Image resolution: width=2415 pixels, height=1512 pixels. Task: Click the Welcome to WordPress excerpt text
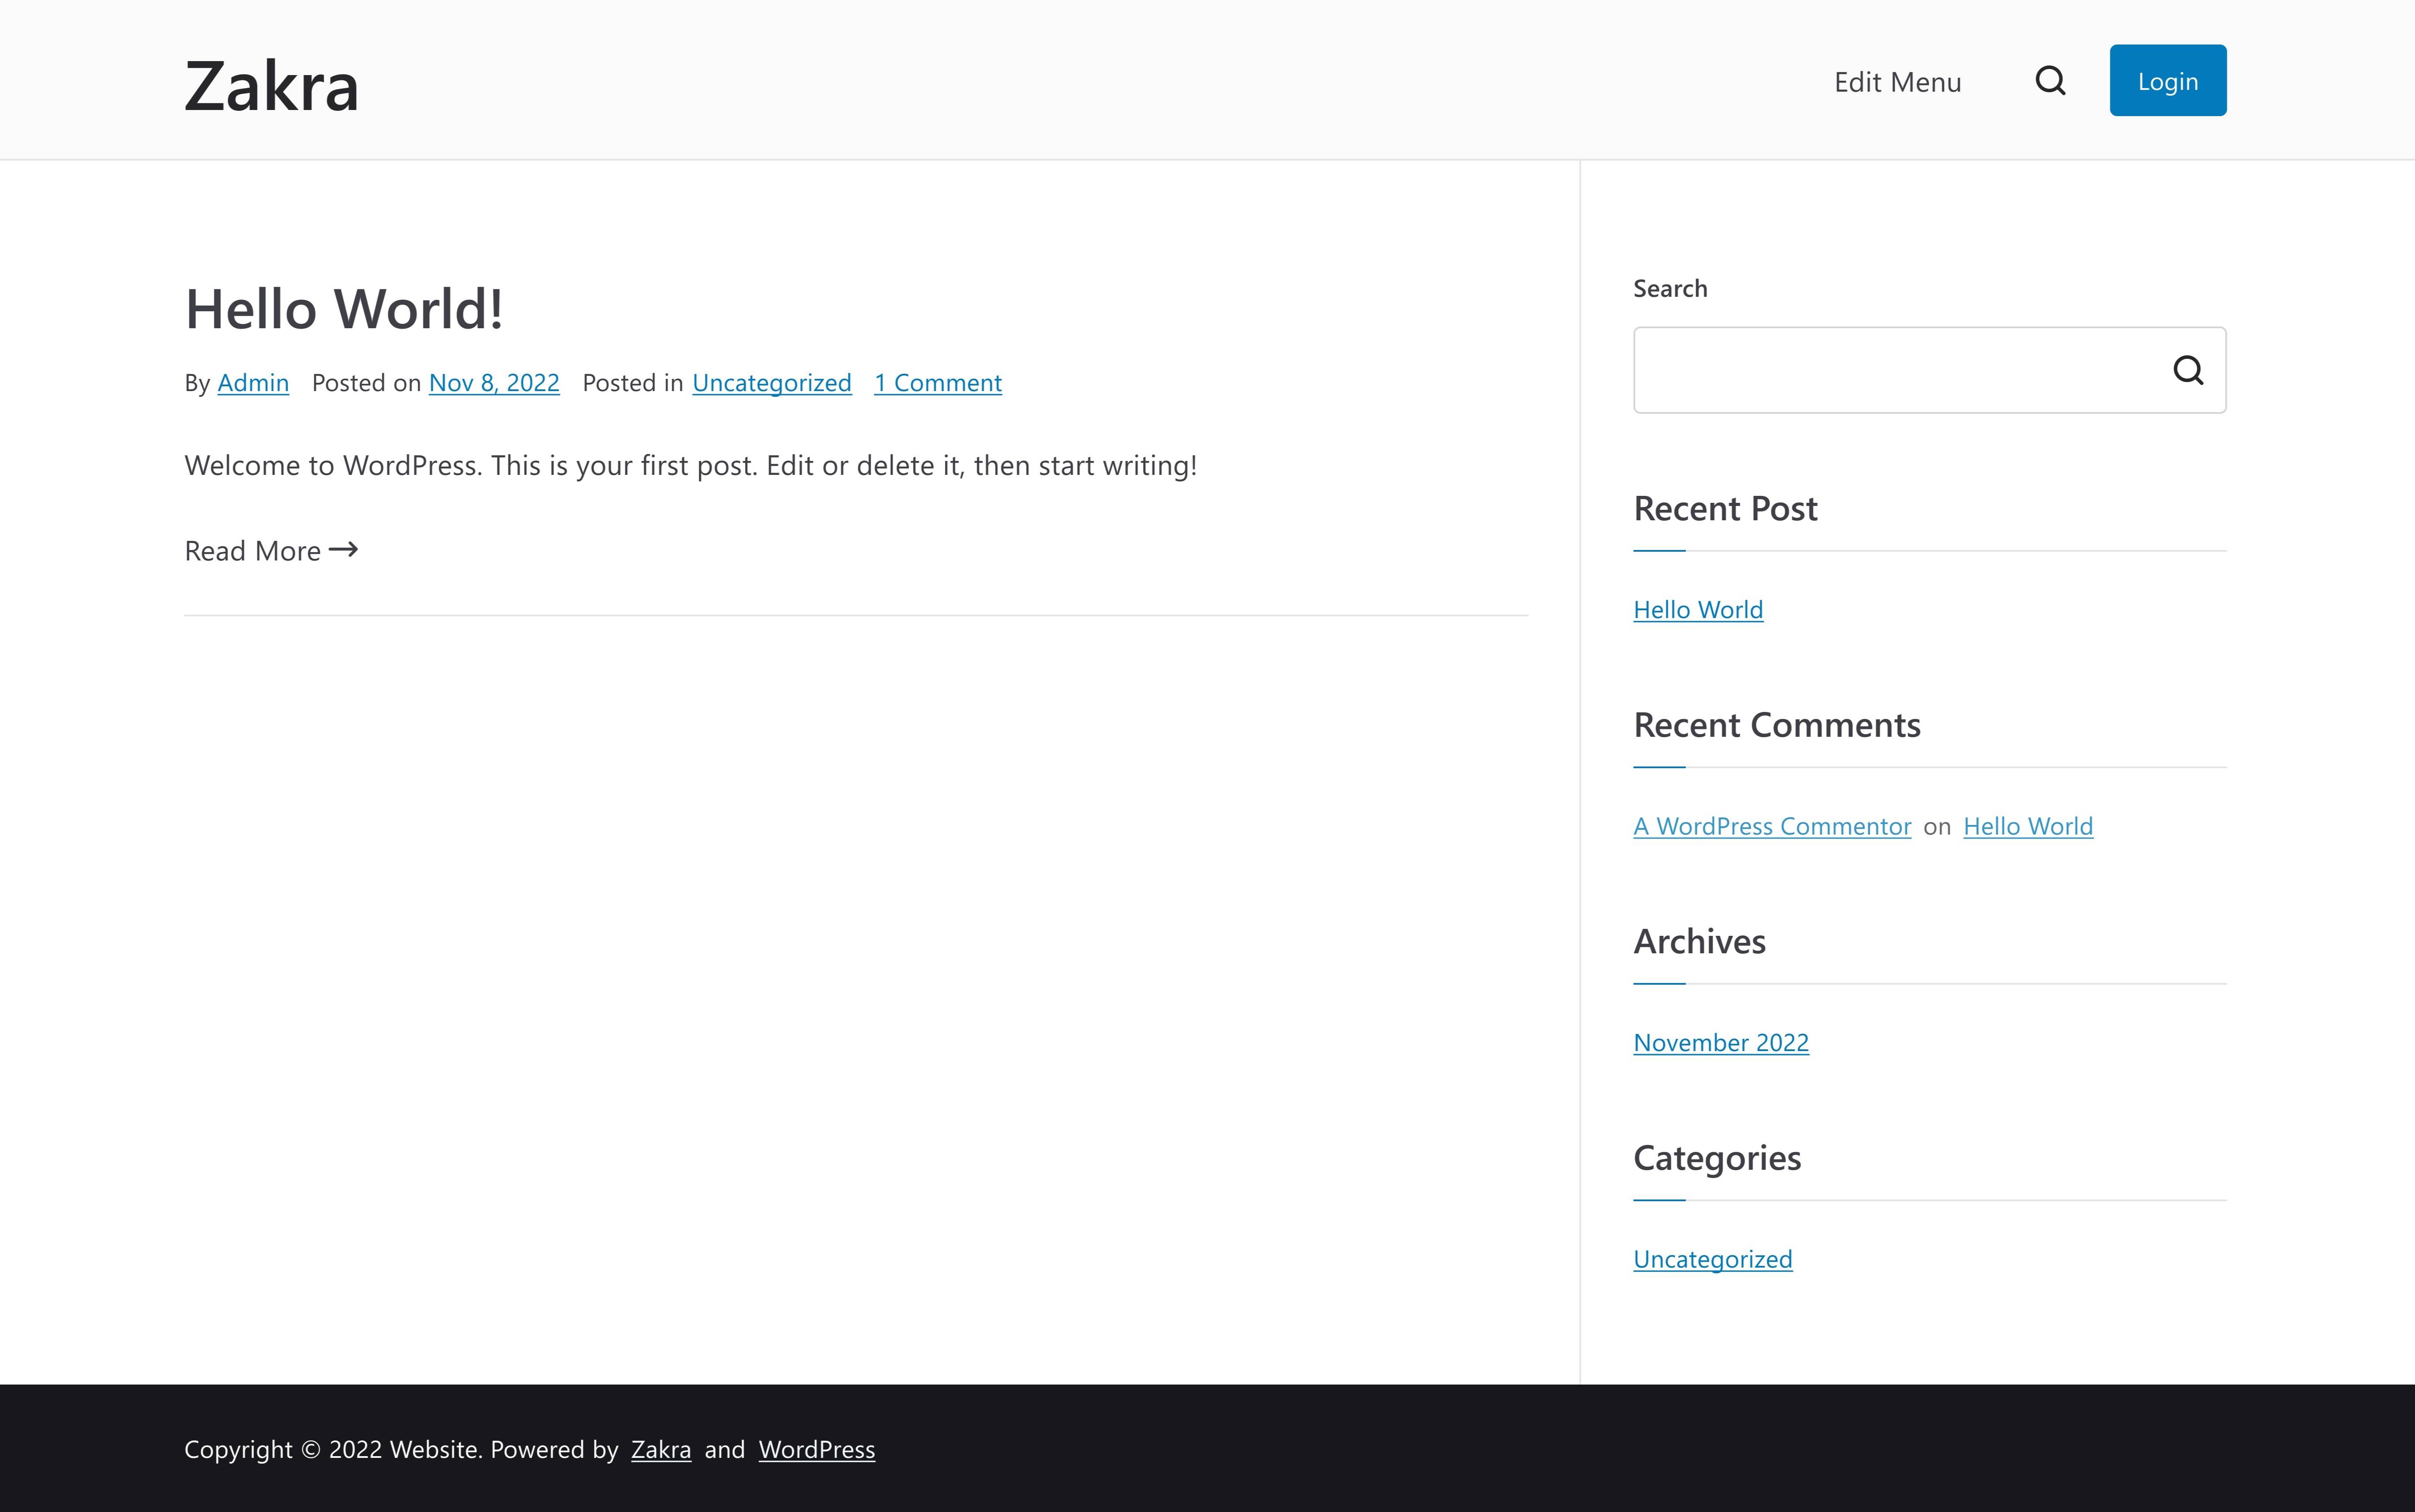[x=691, y=466]
